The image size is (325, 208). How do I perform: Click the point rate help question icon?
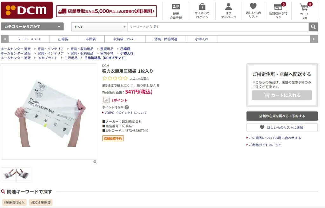click(x=127, y=107)
